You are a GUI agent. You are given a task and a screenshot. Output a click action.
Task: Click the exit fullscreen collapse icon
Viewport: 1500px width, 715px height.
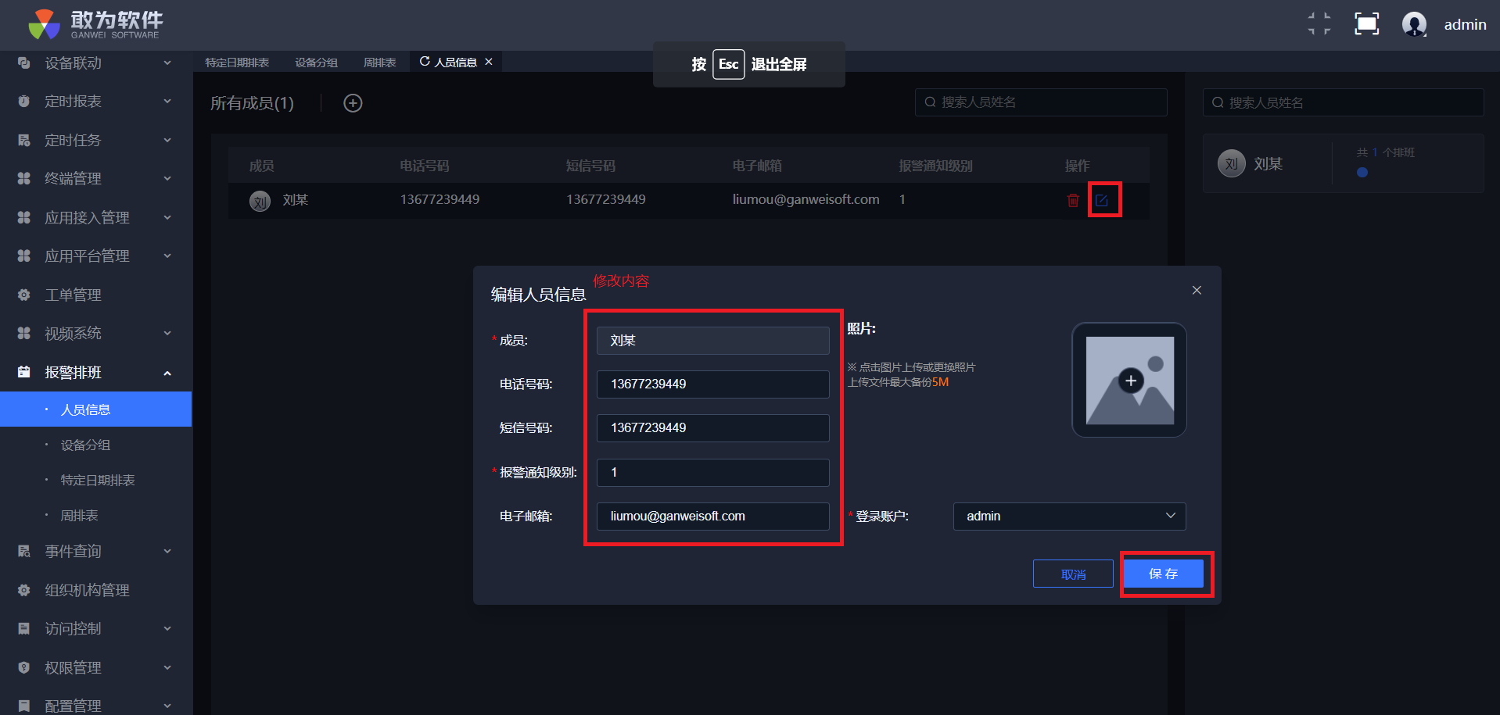coord(1319,24)
